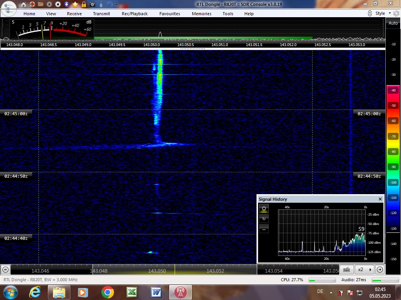The height and width of the screenshot is (300, 401).
Task: Open Google Chrome from taskbar
Action: coord(107,292)
